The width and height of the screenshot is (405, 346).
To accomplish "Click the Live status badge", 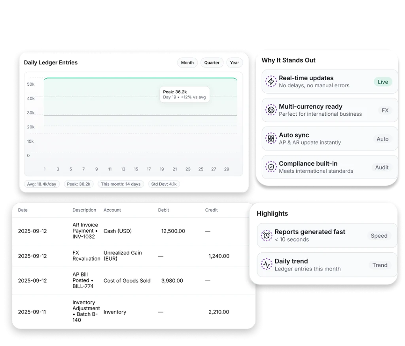I will (382, 82).
